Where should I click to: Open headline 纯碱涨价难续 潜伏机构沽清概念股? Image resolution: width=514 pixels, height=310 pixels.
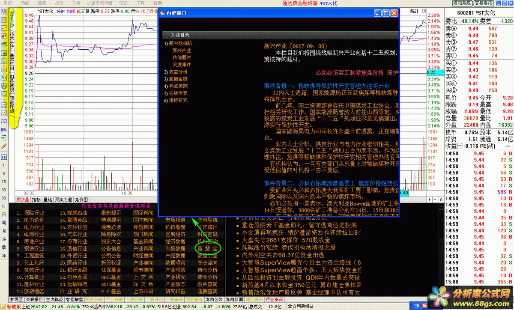(x=289, y=247)
